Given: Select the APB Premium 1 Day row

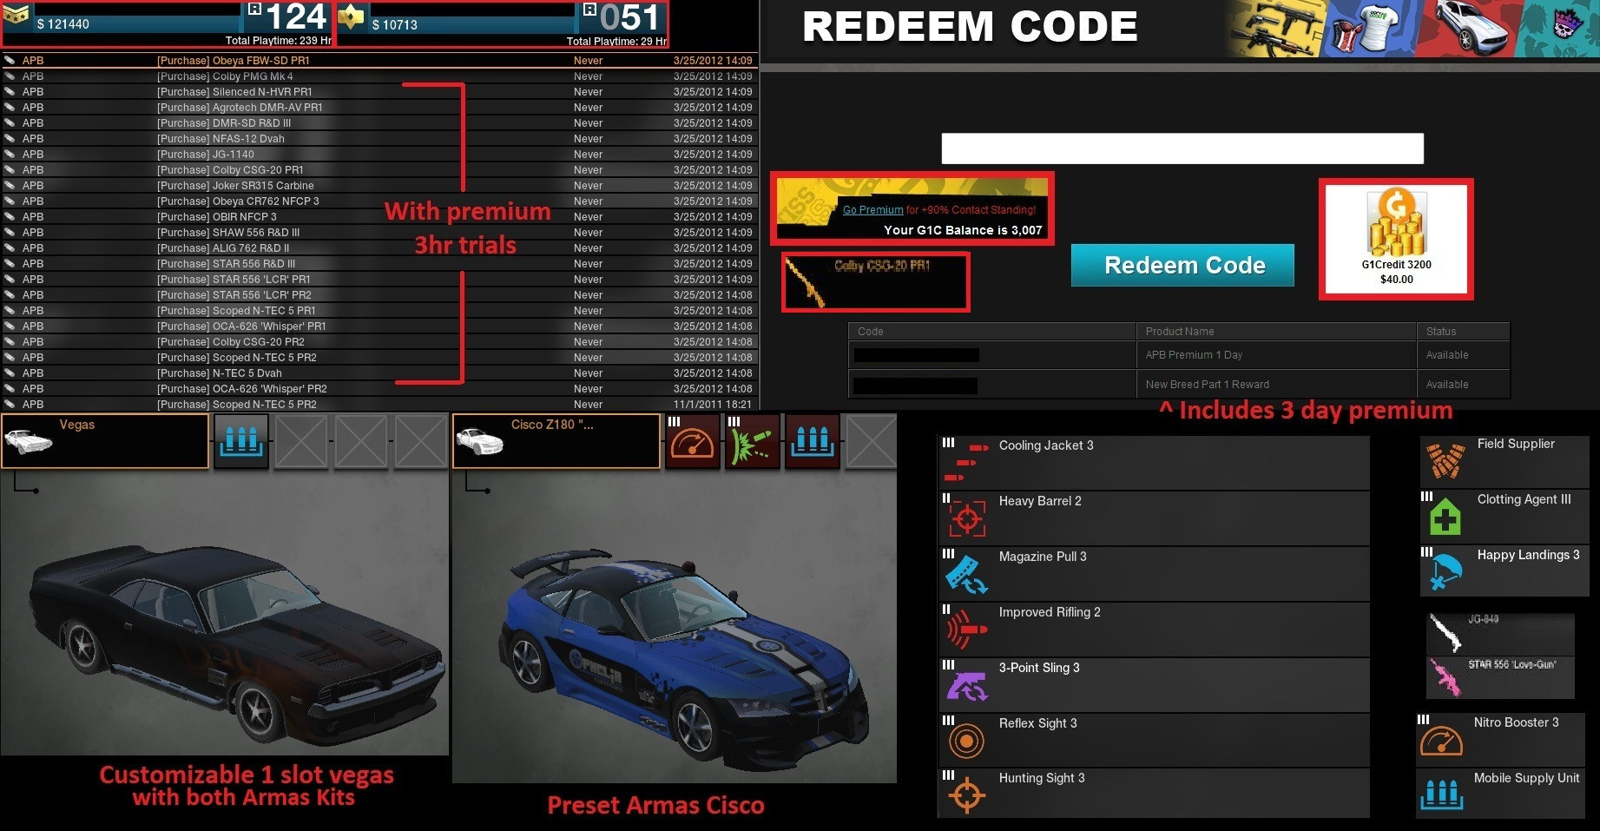Looking at the screenshot, I should (x=1179, y=355).
